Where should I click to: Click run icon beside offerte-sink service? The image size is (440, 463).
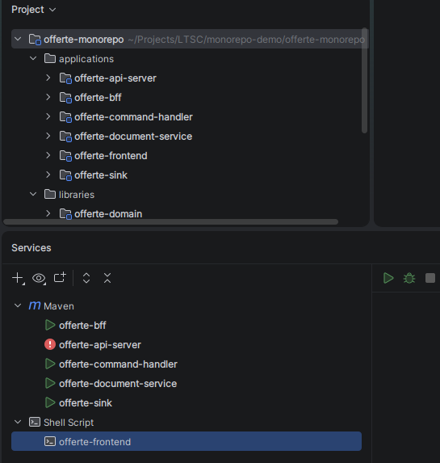(50, 402)
